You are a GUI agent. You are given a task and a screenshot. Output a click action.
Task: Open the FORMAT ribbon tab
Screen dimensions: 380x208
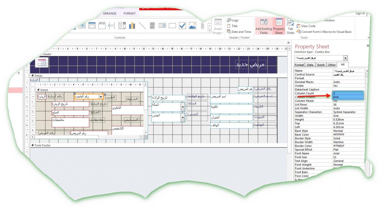point(129,13)
